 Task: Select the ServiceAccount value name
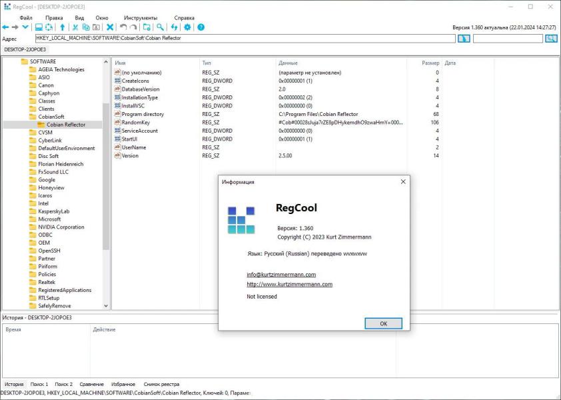(x=139, y=131)
